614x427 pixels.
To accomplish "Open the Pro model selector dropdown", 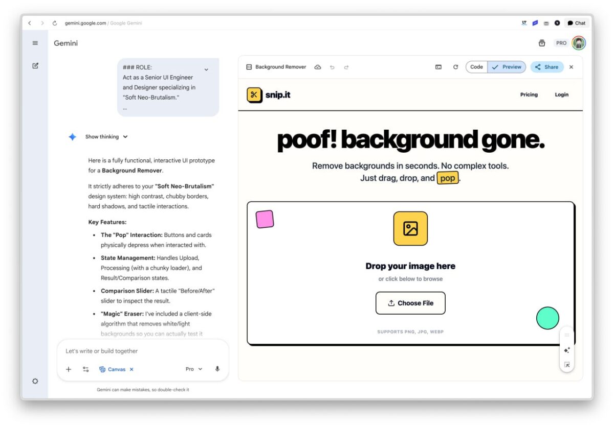I will (x=194, y=369).
